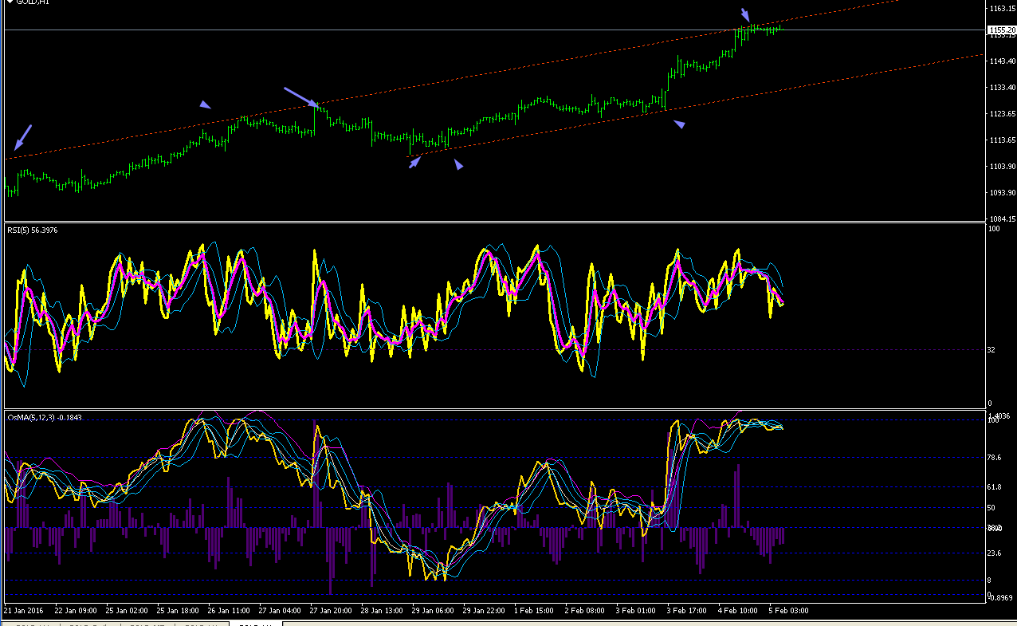Image resolution: width=1017 pixels, height=626 pixels.
Task: Click OsMA scale level 61.8
Action: click(x=995, y=486)
